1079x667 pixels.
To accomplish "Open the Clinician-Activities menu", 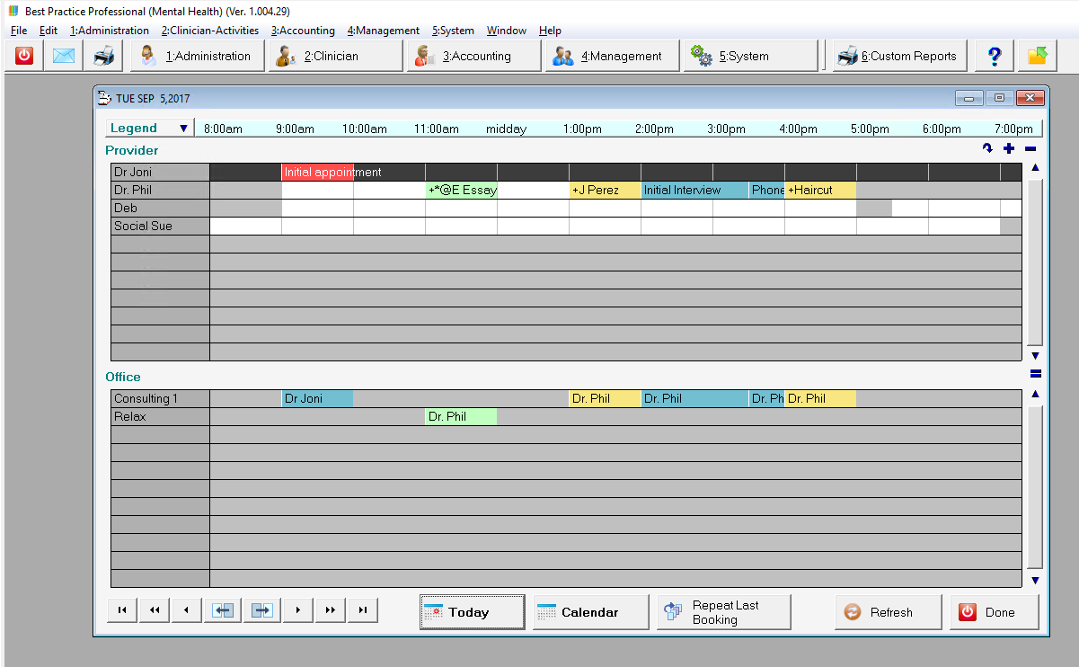I will (x=210, y=31).
